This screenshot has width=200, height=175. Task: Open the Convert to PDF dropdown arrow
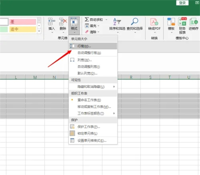(155, 33)
